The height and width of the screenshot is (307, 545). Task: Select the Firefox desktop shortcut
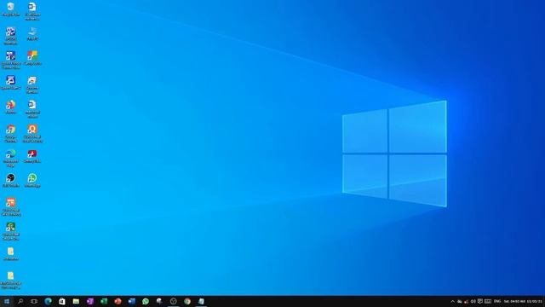click(x=11, y=107)
